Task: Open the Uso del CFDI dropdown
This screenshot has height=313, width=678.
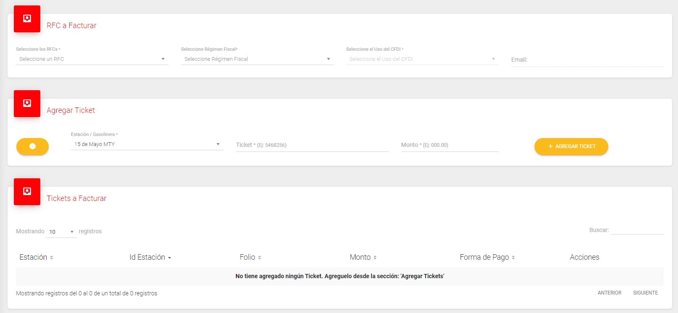Action: [421, 59]
